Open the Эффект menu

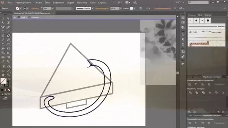click(71, 2)
